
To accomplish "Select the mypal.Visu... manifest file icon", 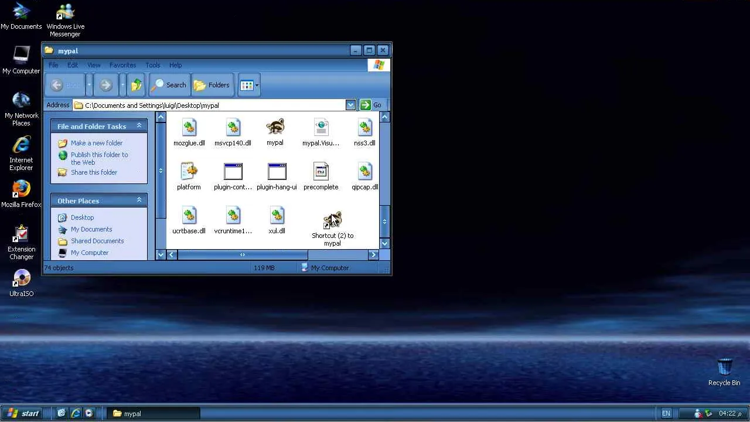I will [x=321, y=127].
